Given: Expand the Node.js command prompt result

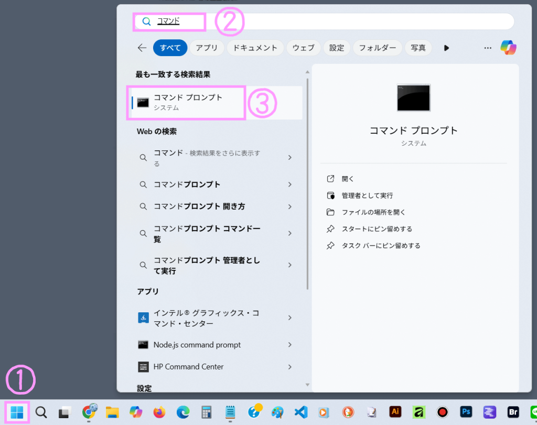Looking at the screenshot, I should pos(290,345).
